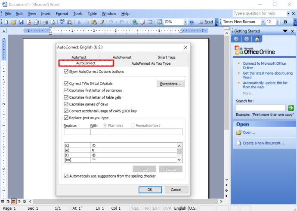Viewport: 297px width, 211px height.
Task: Uncheck Correct TWo INitial CApitals
Action: (66, 84)
